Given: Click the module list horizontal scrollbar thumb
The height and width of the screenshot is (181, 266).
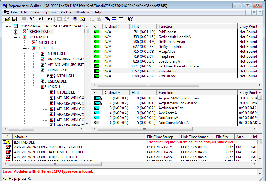Looking at the screenshot, I should pyautogui.click(x=54, y=164).
